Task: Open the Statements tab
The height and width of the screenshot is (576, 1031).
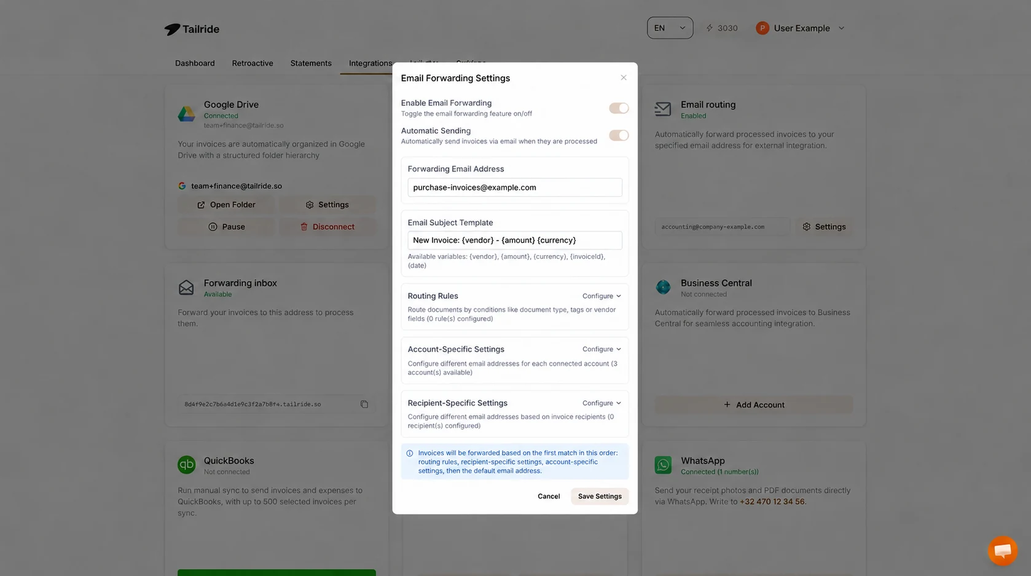Action: pyautogui.click(x=311, y=63)
